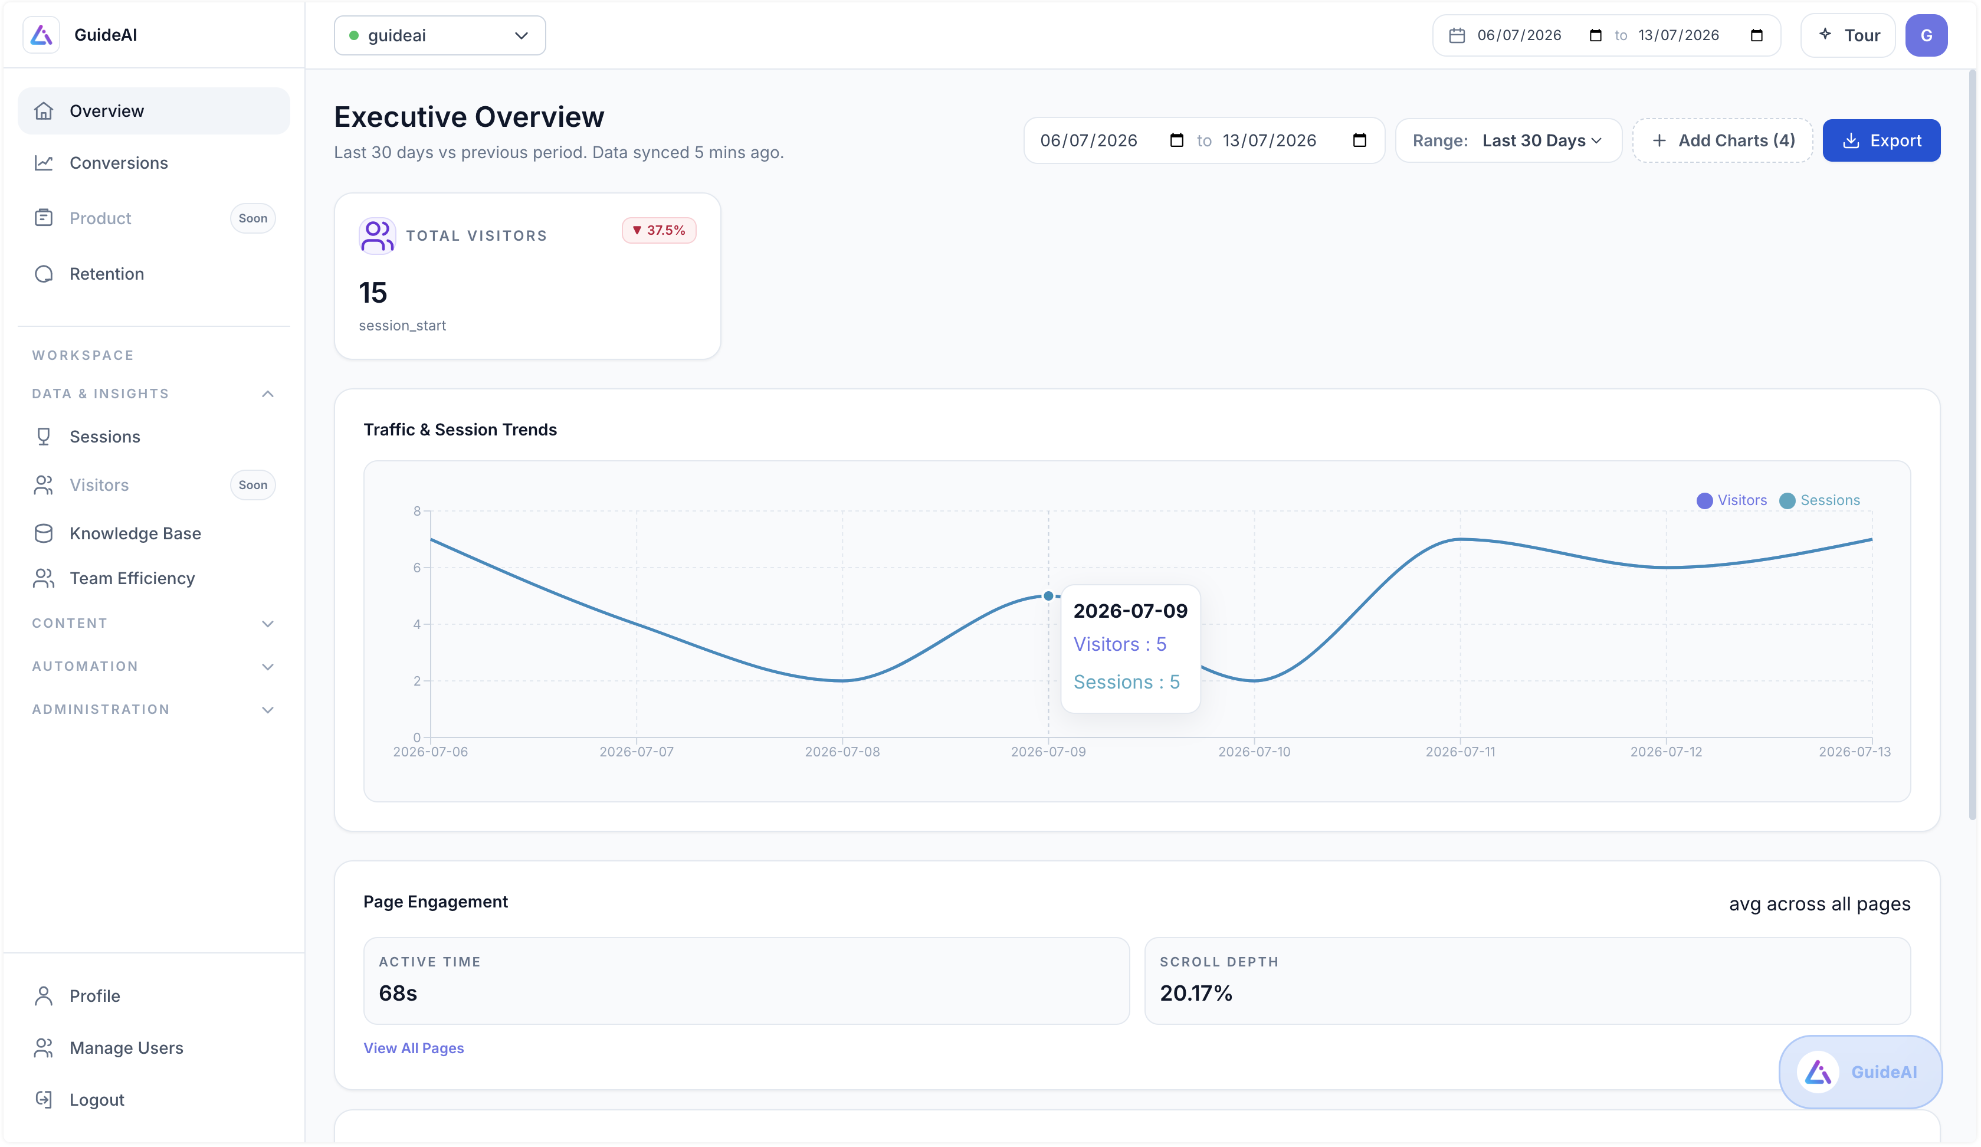
Task: Click the Sessions trophy icon
Action: click(x=44, y=436)
